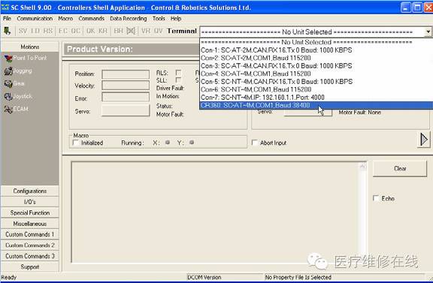Click the terminal area scrollbar up arrow
The width and height of the screenshot is (433, 283).
tap(363, 166)
